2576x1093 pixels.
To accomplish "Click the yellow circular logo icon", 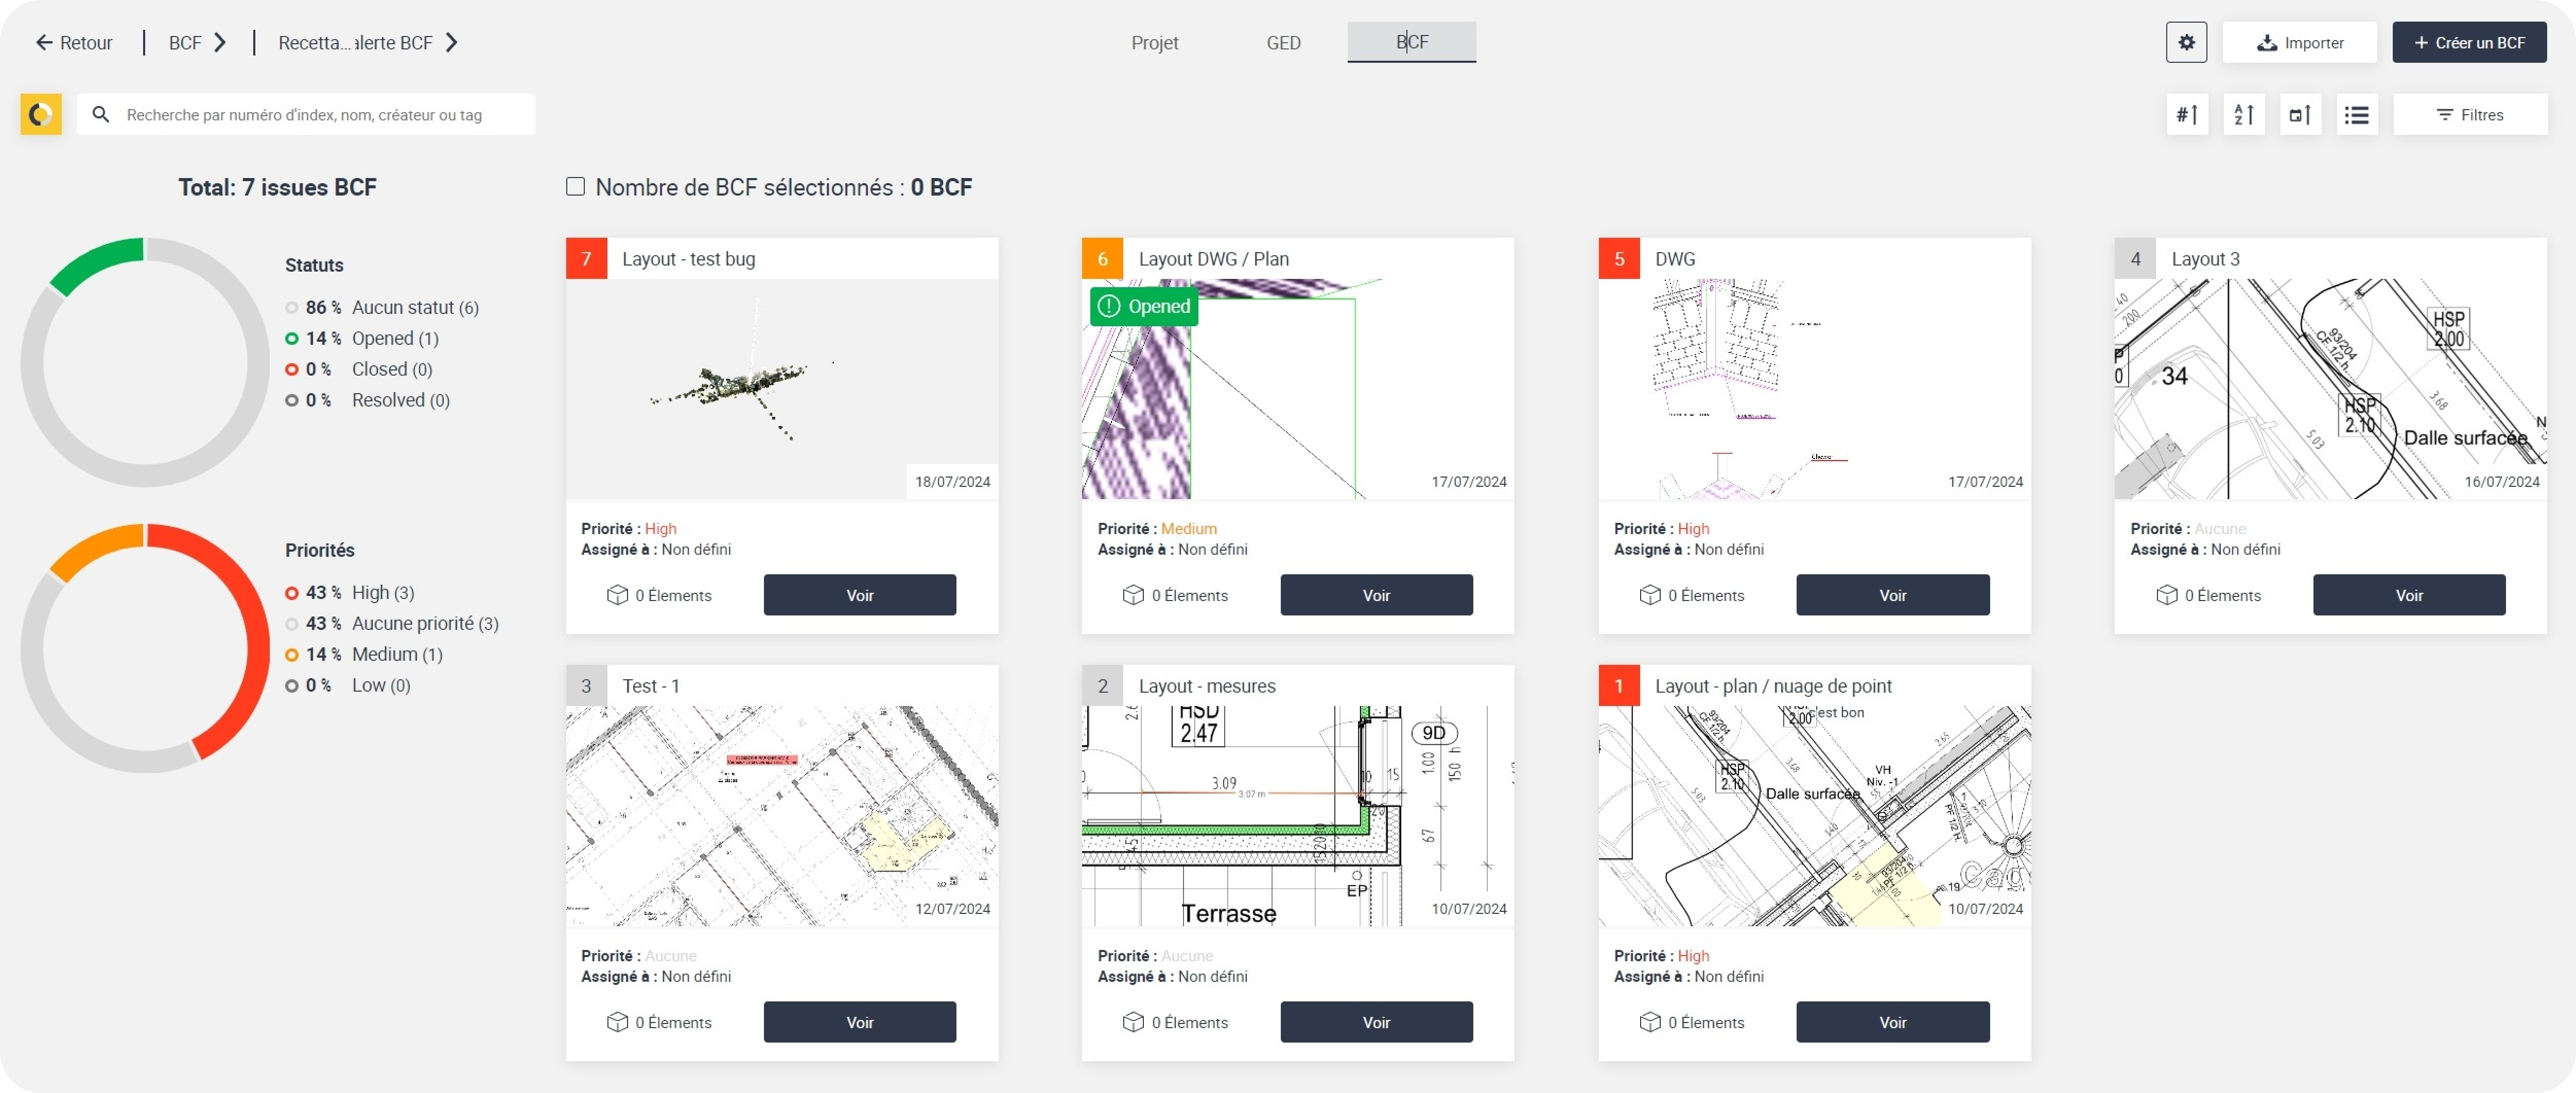I will point(41,115).
